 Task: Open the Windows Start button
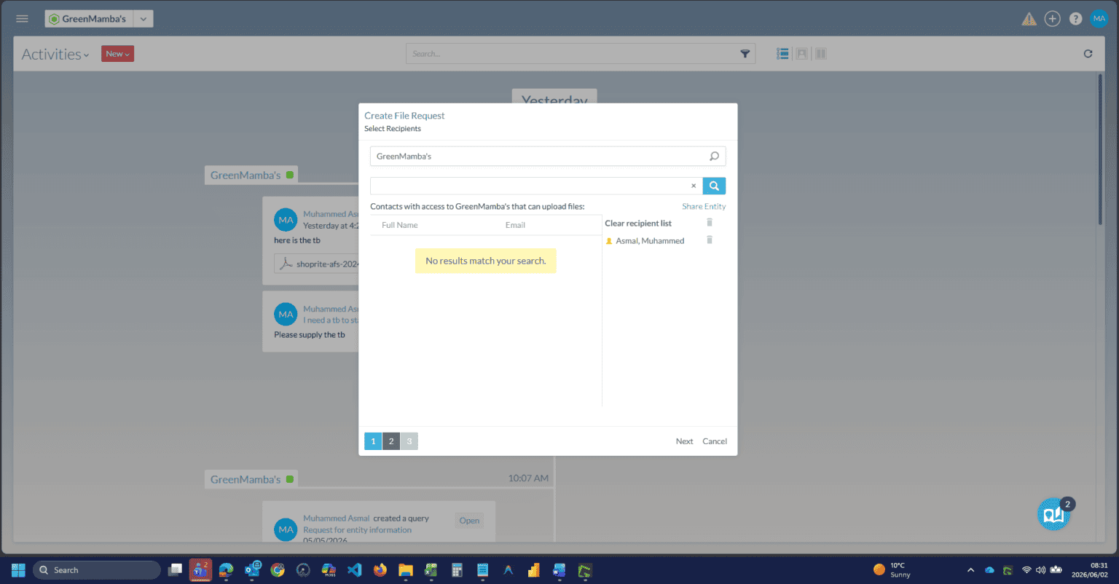(x=18, y=569)
